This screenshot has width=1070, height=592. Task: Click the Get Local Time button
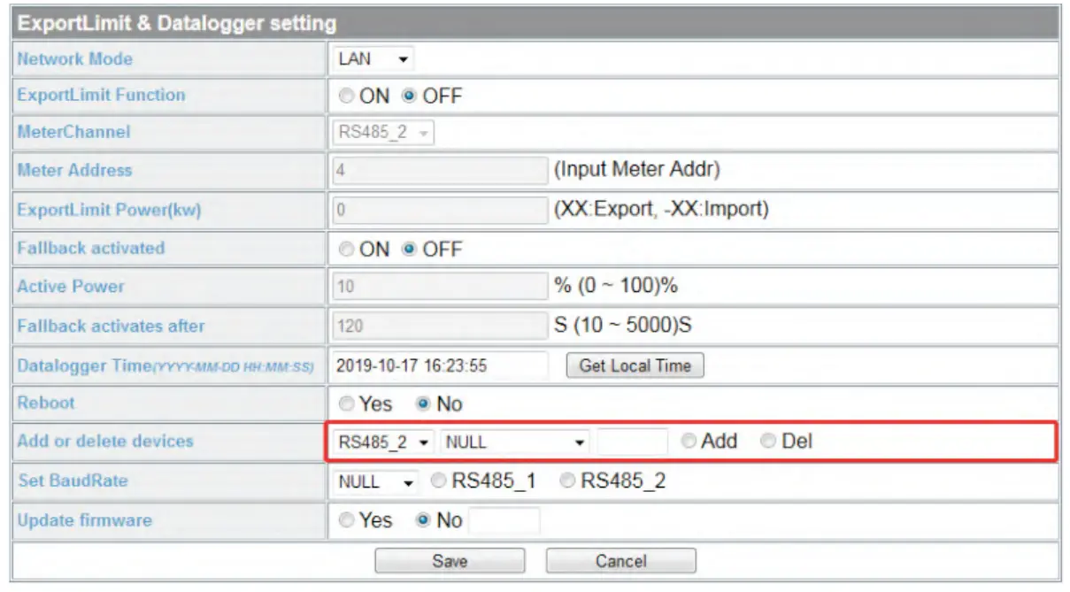(635, 365)
